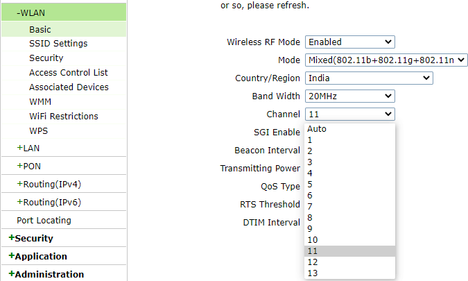Open SSID Settings in WLAN menu

[x=58, y=44]
